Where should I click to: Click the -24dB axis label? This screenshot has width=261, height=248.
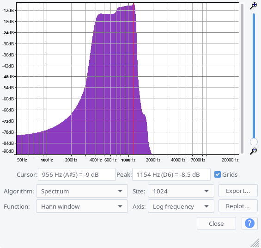(x=8, y=33)
